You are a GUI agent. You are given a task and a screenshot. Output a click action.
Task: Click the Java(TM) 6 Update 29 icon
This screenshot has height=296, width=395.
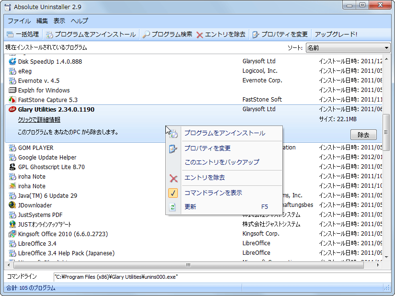(12, 195)
